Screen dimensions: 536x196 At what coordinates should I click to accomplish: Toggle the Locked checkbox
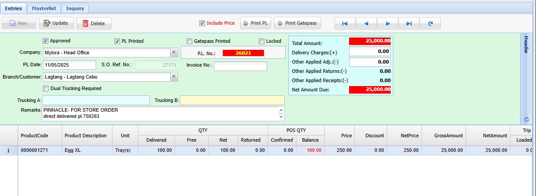(262, 41)
